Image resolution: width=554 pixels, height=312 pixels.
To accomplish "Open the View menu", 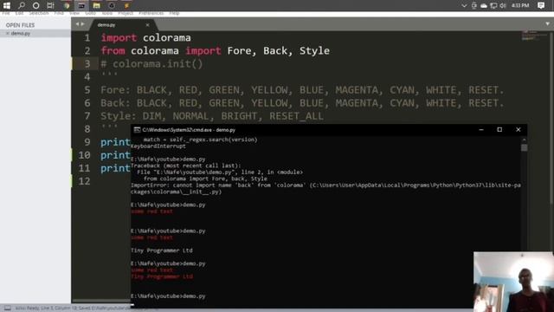I will pyautogui.click(x=74, y=13).
